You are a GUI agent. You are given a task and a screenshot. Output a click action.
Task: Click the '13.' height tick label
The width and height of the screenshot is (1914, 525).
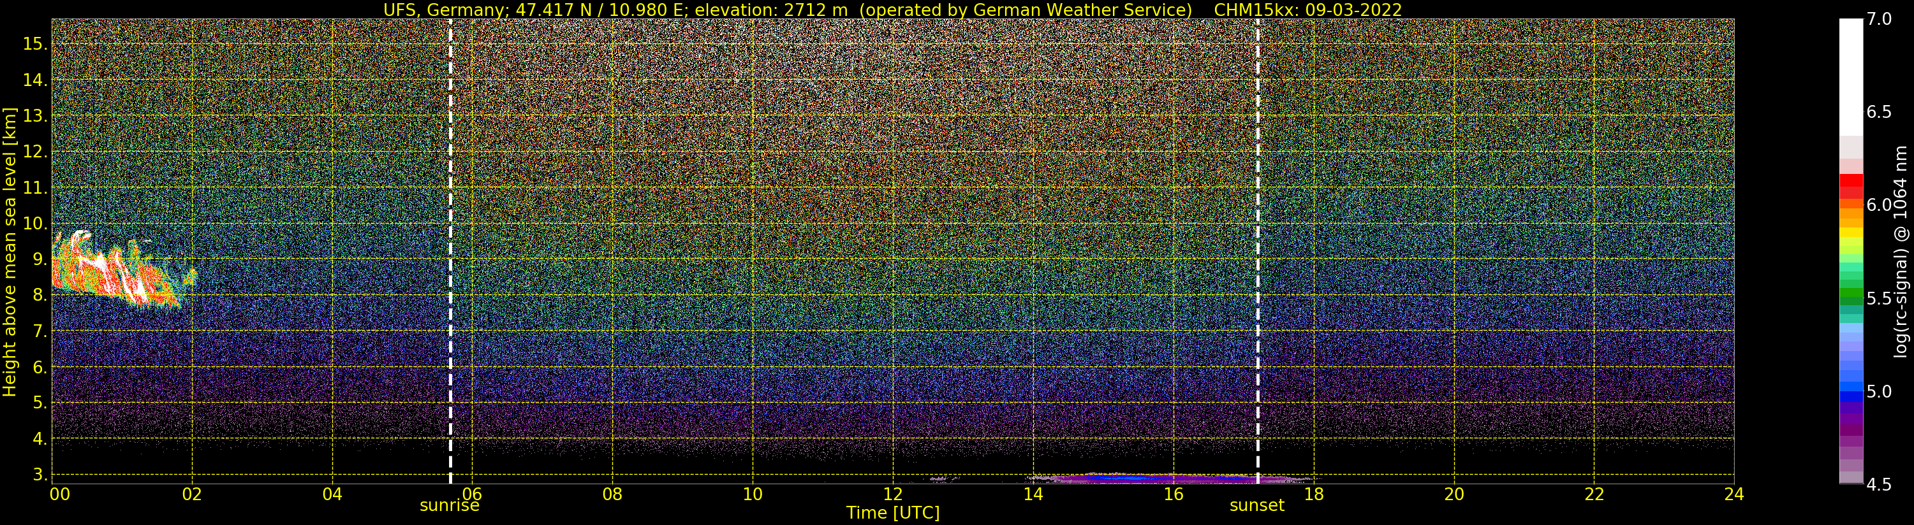point(35,116)
